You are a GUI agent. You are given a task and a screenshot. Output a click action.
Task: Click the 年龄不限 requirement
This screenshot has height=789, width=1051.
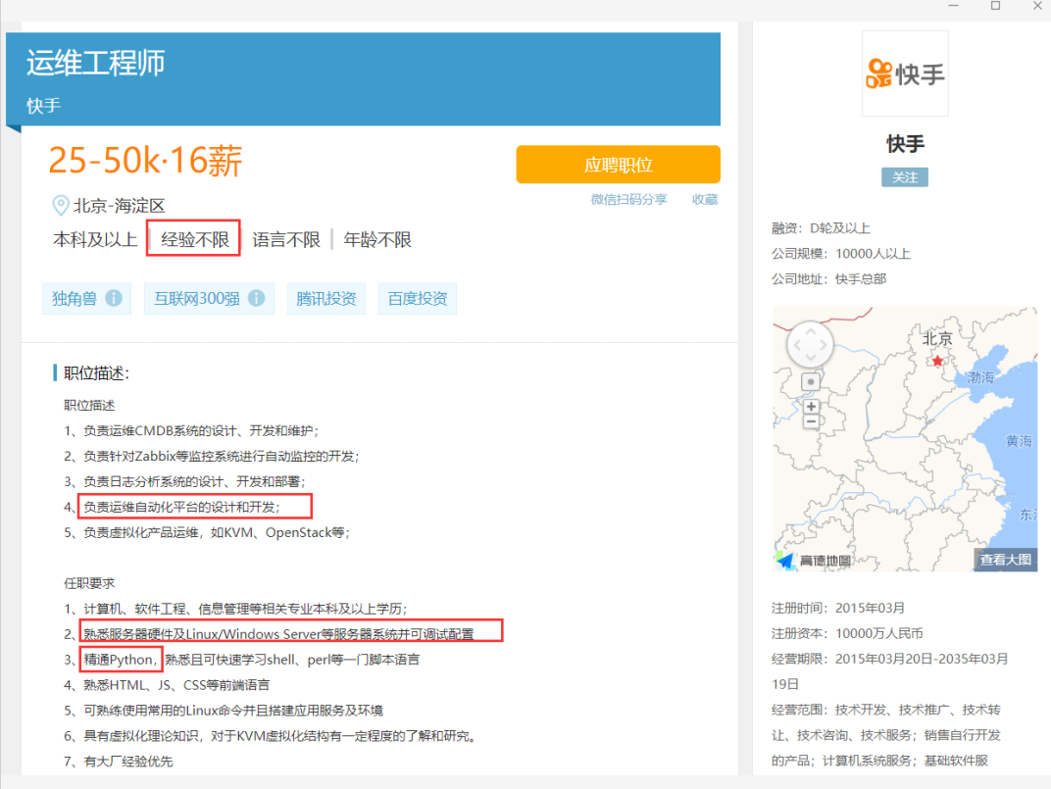(377, 239)
